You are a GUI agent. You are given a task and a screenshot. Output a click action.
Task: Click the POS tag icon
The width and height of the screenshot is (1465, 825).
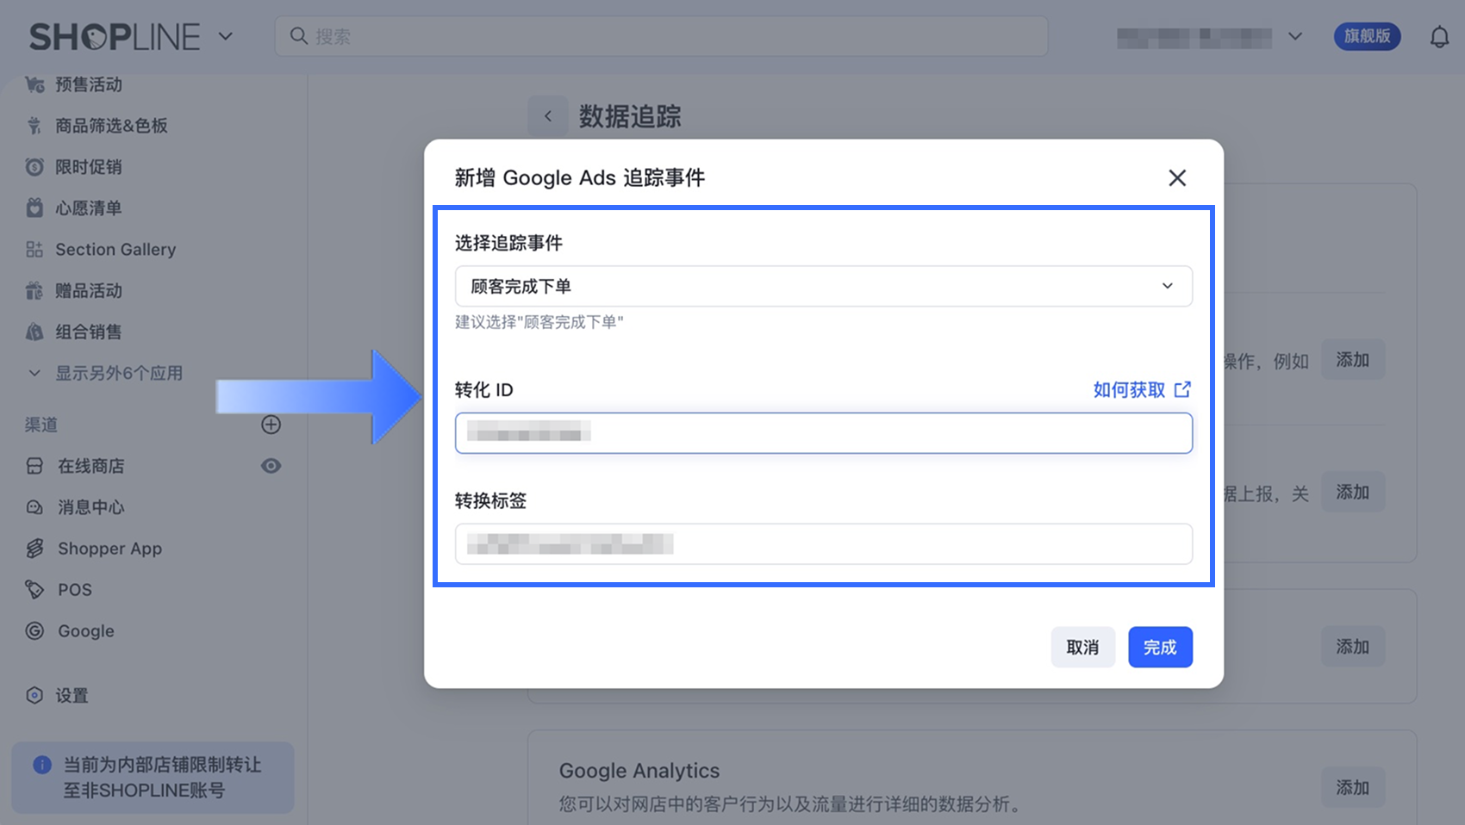click(x=34, y=590)
